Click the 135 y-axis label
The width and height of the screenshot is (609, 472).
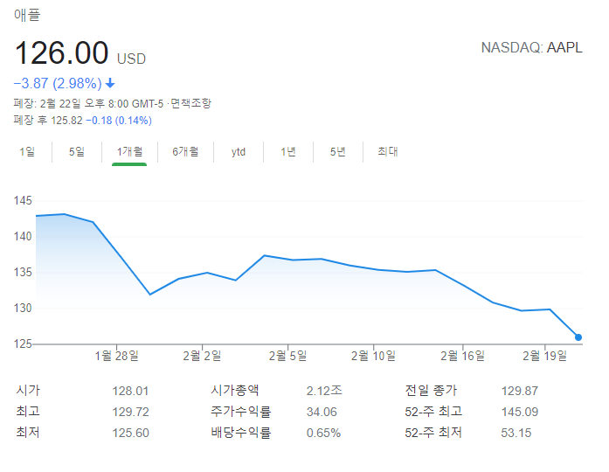[23, 272]
